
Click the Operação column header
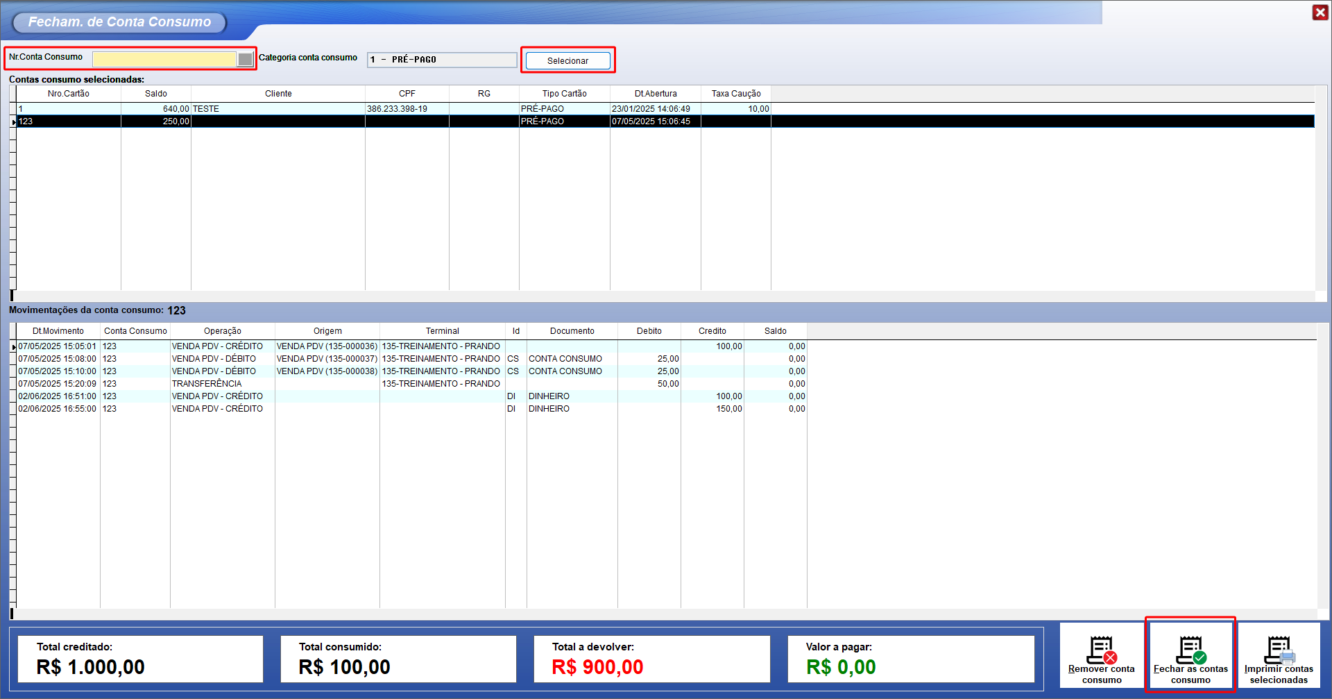(223, 331)
